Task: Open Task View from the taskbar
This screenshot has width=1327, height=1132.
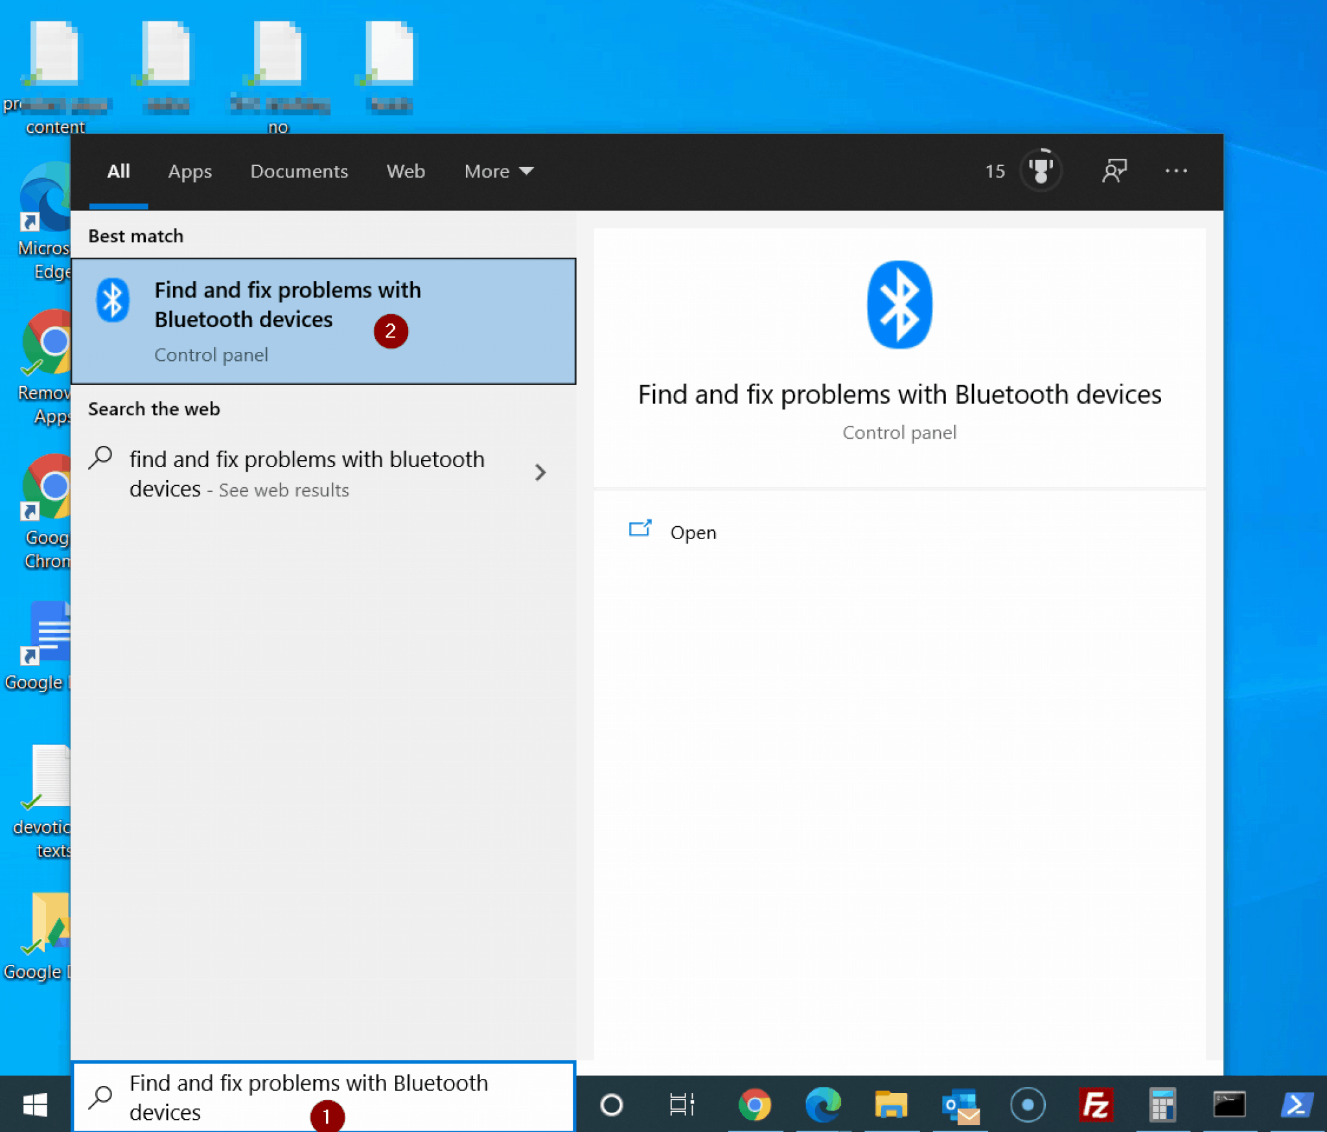Action: pos(682,1105)
